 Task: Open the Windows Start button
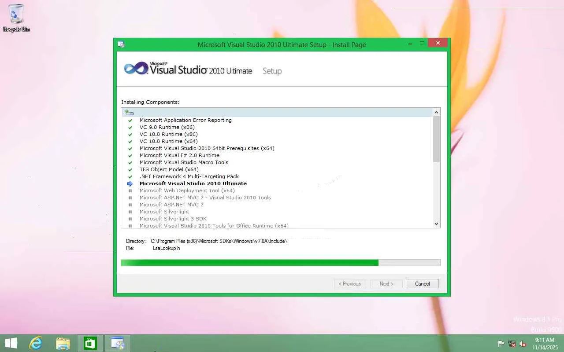tap(11, 343)
